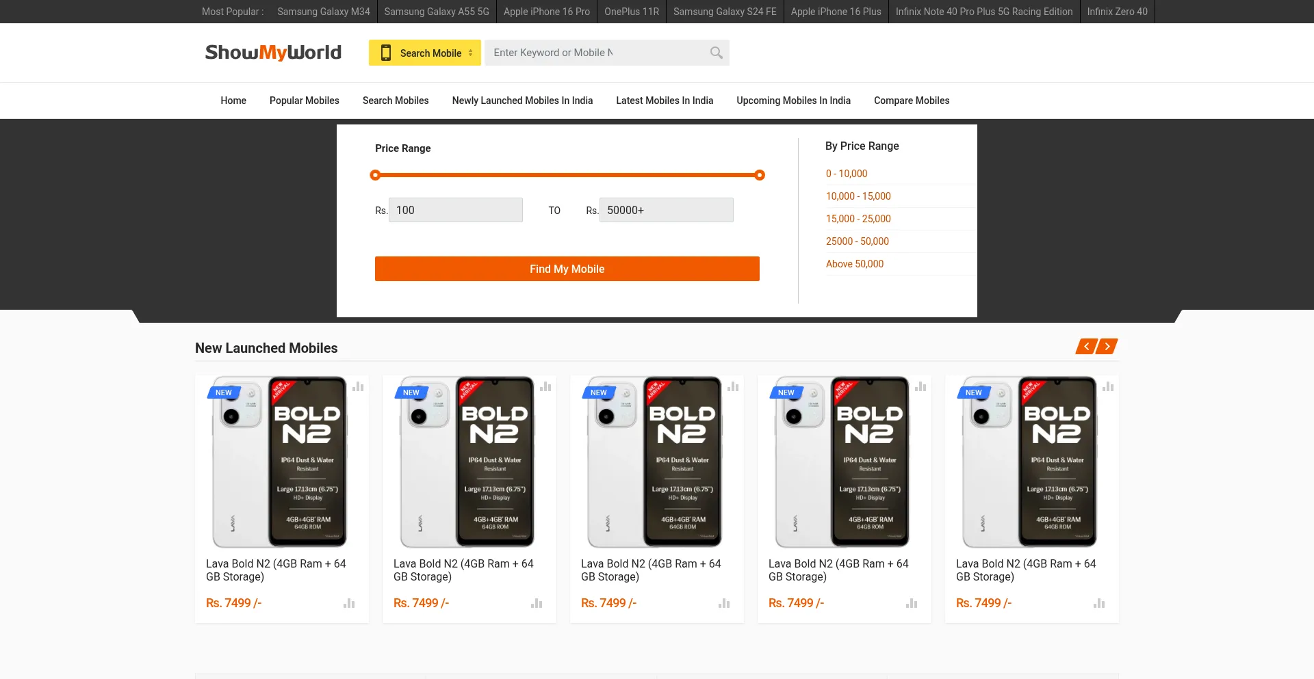This screenshot has width=1314, height=679.
Task: Select the 15,000 - 25,000 price range
Action: pos(858,219)
